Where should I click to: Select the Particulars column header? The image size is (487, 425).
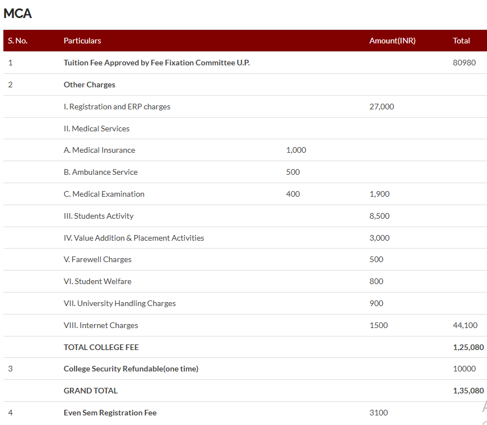82,41
